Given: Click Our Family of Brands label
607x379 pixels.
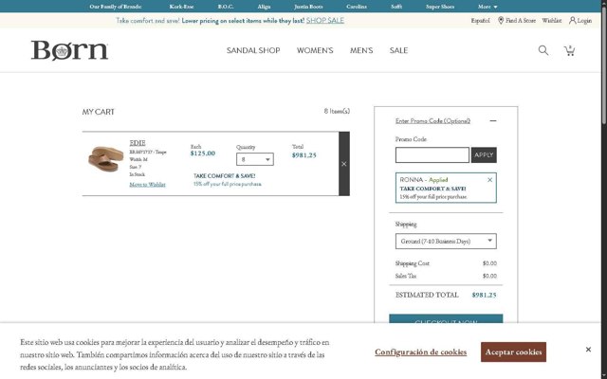Looking at the screenshot, I should (x=116, y=7).
